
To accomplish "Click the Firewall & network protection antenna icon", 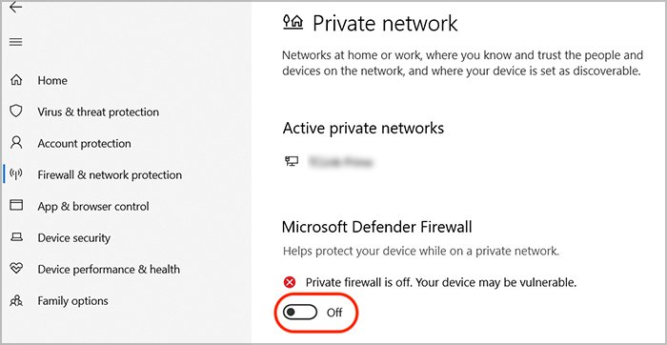I will (x=16, y=174).
